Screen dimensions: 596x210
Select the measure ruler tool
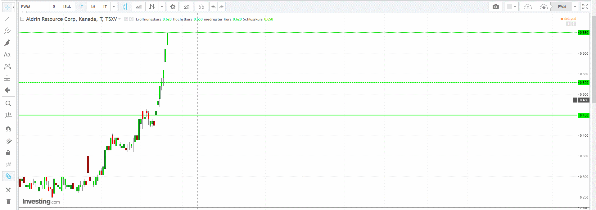click(x=8, y=115)
